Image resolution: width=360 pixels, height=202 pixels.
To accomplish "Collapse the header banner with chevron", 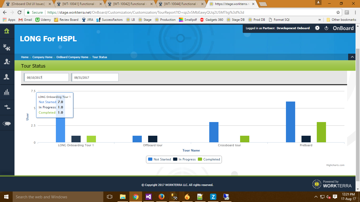I will tap(352, 57).
